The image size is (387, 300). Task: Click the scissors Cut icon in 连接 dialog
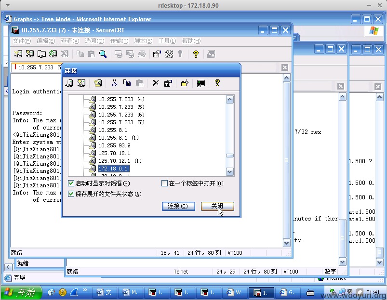(x=114, y=83)
